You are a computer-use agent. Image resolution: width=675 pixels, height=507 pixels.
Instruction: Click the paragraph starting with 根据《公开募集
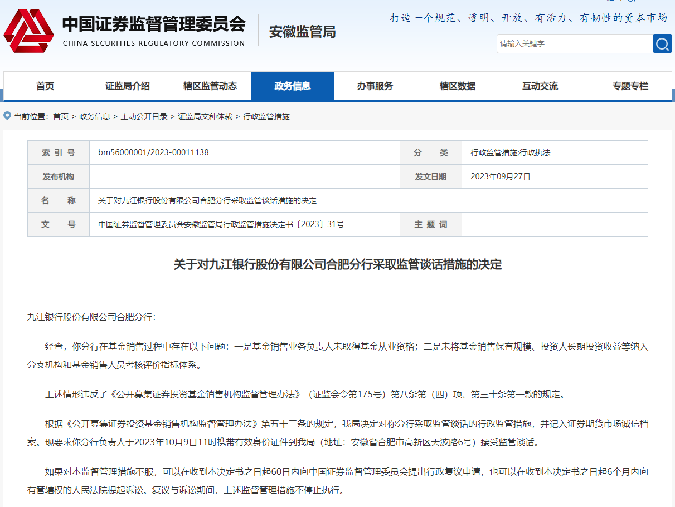[338, 433]
